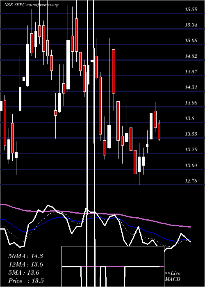Screen dimensions: 205x287
Task: Click the 13.29 price axis label
Action: tap(191, 150)
